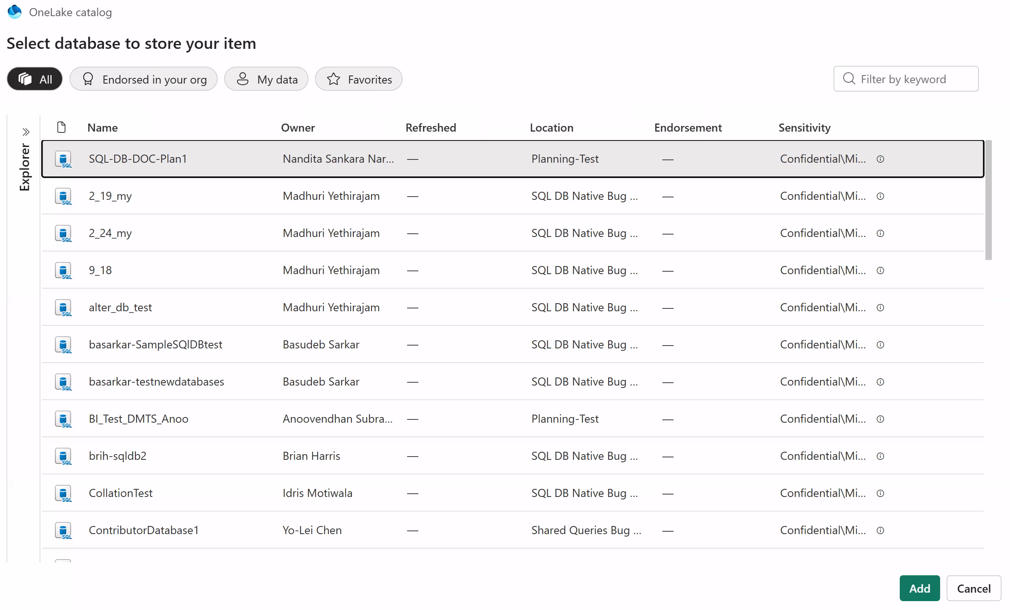Select the basarkar-testnewdatabases row
This screenshot has height=610, width=1010.
tap(156, 382)
